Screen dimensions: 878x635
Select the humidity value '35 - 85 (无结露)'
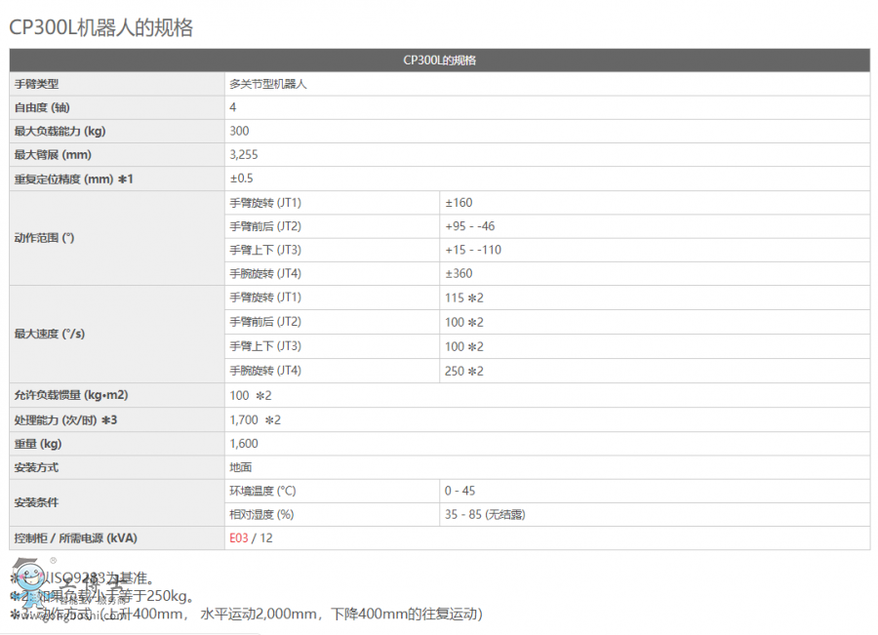[x=485, y=515]
